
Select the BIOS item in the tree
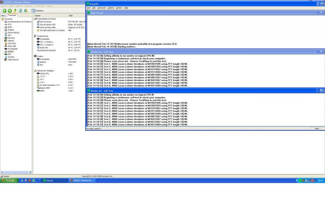click(8, 27)
